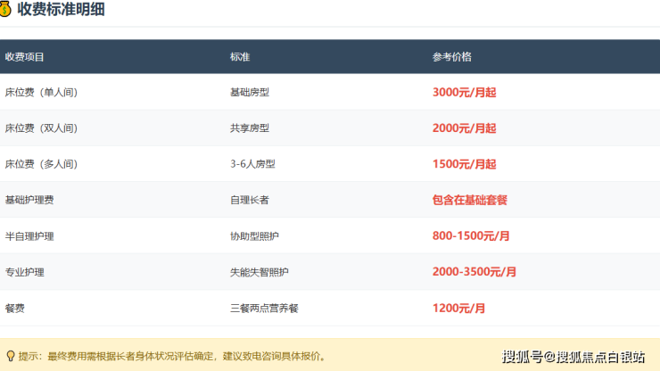Select the 标准 column header
Image resolution: width=660 pixels, height=371 pixels.
(x=239, y=56)
